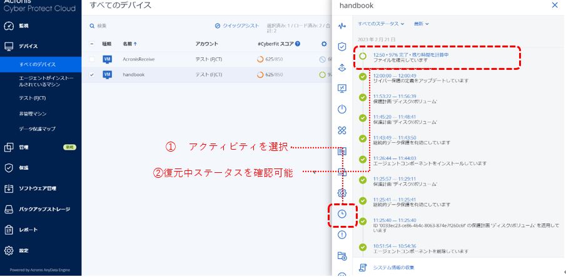566x277 pixels.
Task: Open the Activities clock icon in side strip
Action: (x=342, y=214)
